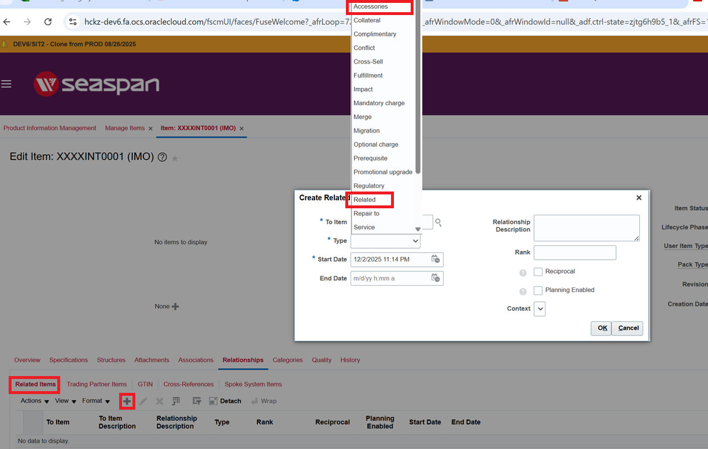Open the Product Information Management tab
Image resolution: width=708 pixels, height=449 pixels.
pos(50,128)
